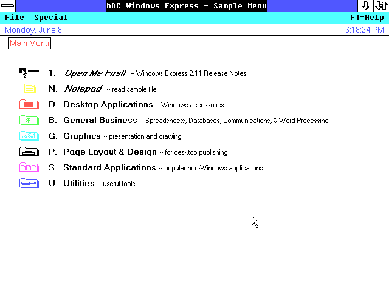Viewport: 389px width, 291px height.
Task: Open the red Desktop Applications folder icon
Action: click(29, 104)
